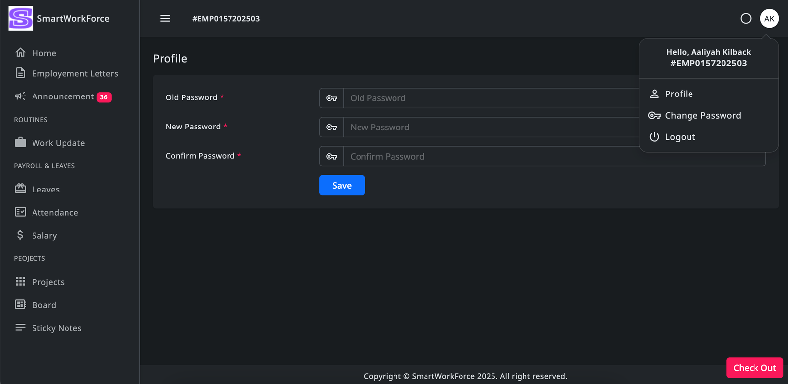This screenshot has width=788, height=384.
Task: Click the Announcement megaphone icon
Action: tap(20, 96)
